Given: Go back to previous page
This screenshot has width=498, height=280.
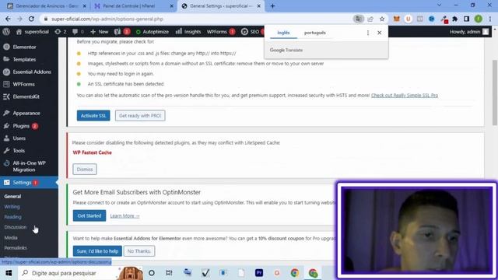Looking at the screenshot, I should 8,19.
